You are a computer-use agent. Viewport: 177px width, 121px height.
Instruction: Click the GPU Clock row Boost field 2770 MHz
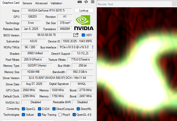pos(85,90)
